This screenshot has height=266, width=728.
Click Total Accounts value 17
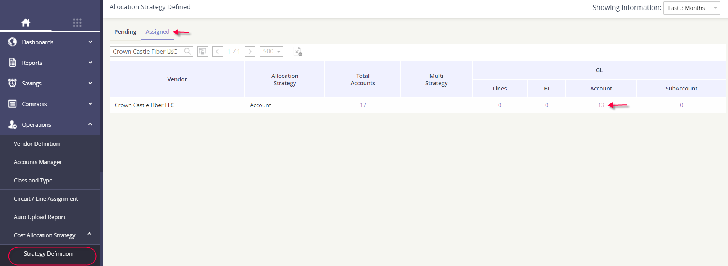pos(363,105)
